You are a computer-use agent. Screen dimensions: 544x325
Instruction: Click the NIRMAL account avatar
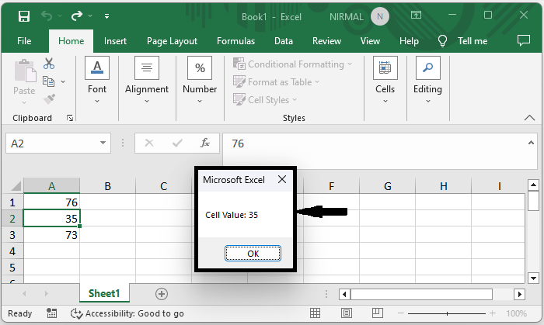[x=379, y=16]
